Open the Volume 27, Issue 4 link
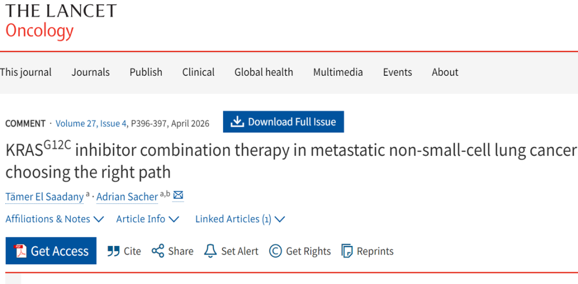 pos(91,123)
